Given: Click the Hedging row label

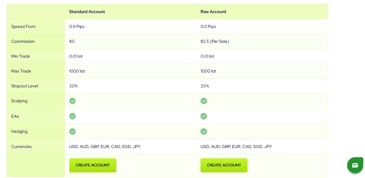Looking at the screenshot, I should [x=19, y=131].
